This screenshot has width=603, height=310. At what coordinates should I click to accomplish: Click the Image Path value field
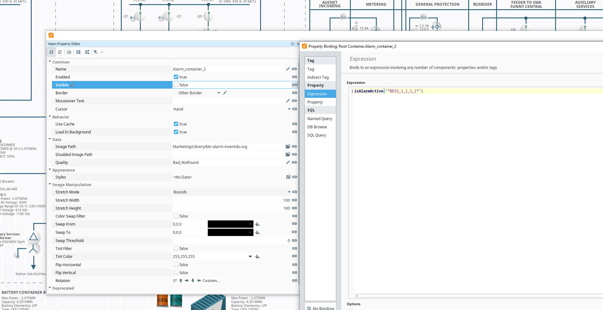(228, 146)
